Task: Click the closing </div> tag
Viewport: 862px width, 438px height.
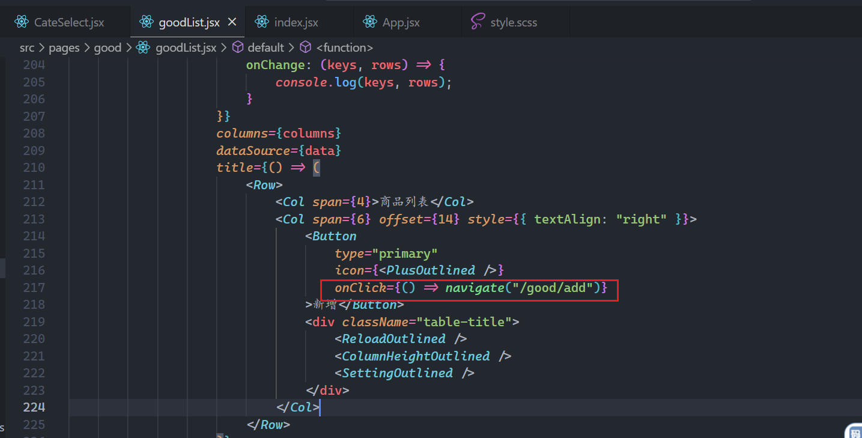Action: [x=327, y=391]
